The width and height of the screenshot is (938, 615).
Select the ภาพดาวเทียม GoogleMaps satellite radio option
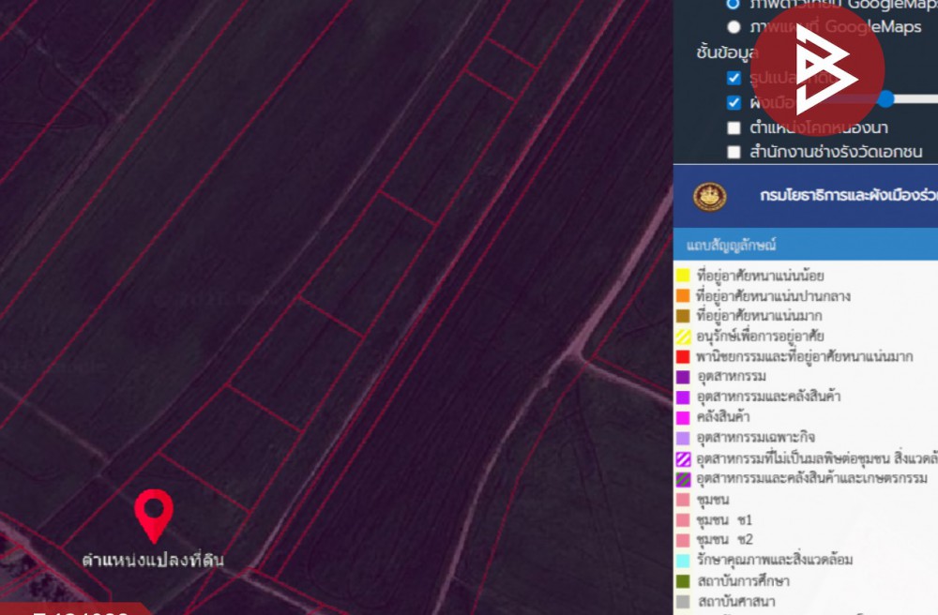click(734, 5)
